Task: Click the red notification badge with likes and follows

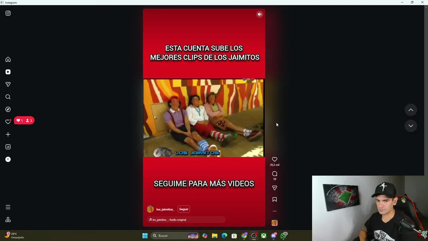Action: click(x=24, y=120)
